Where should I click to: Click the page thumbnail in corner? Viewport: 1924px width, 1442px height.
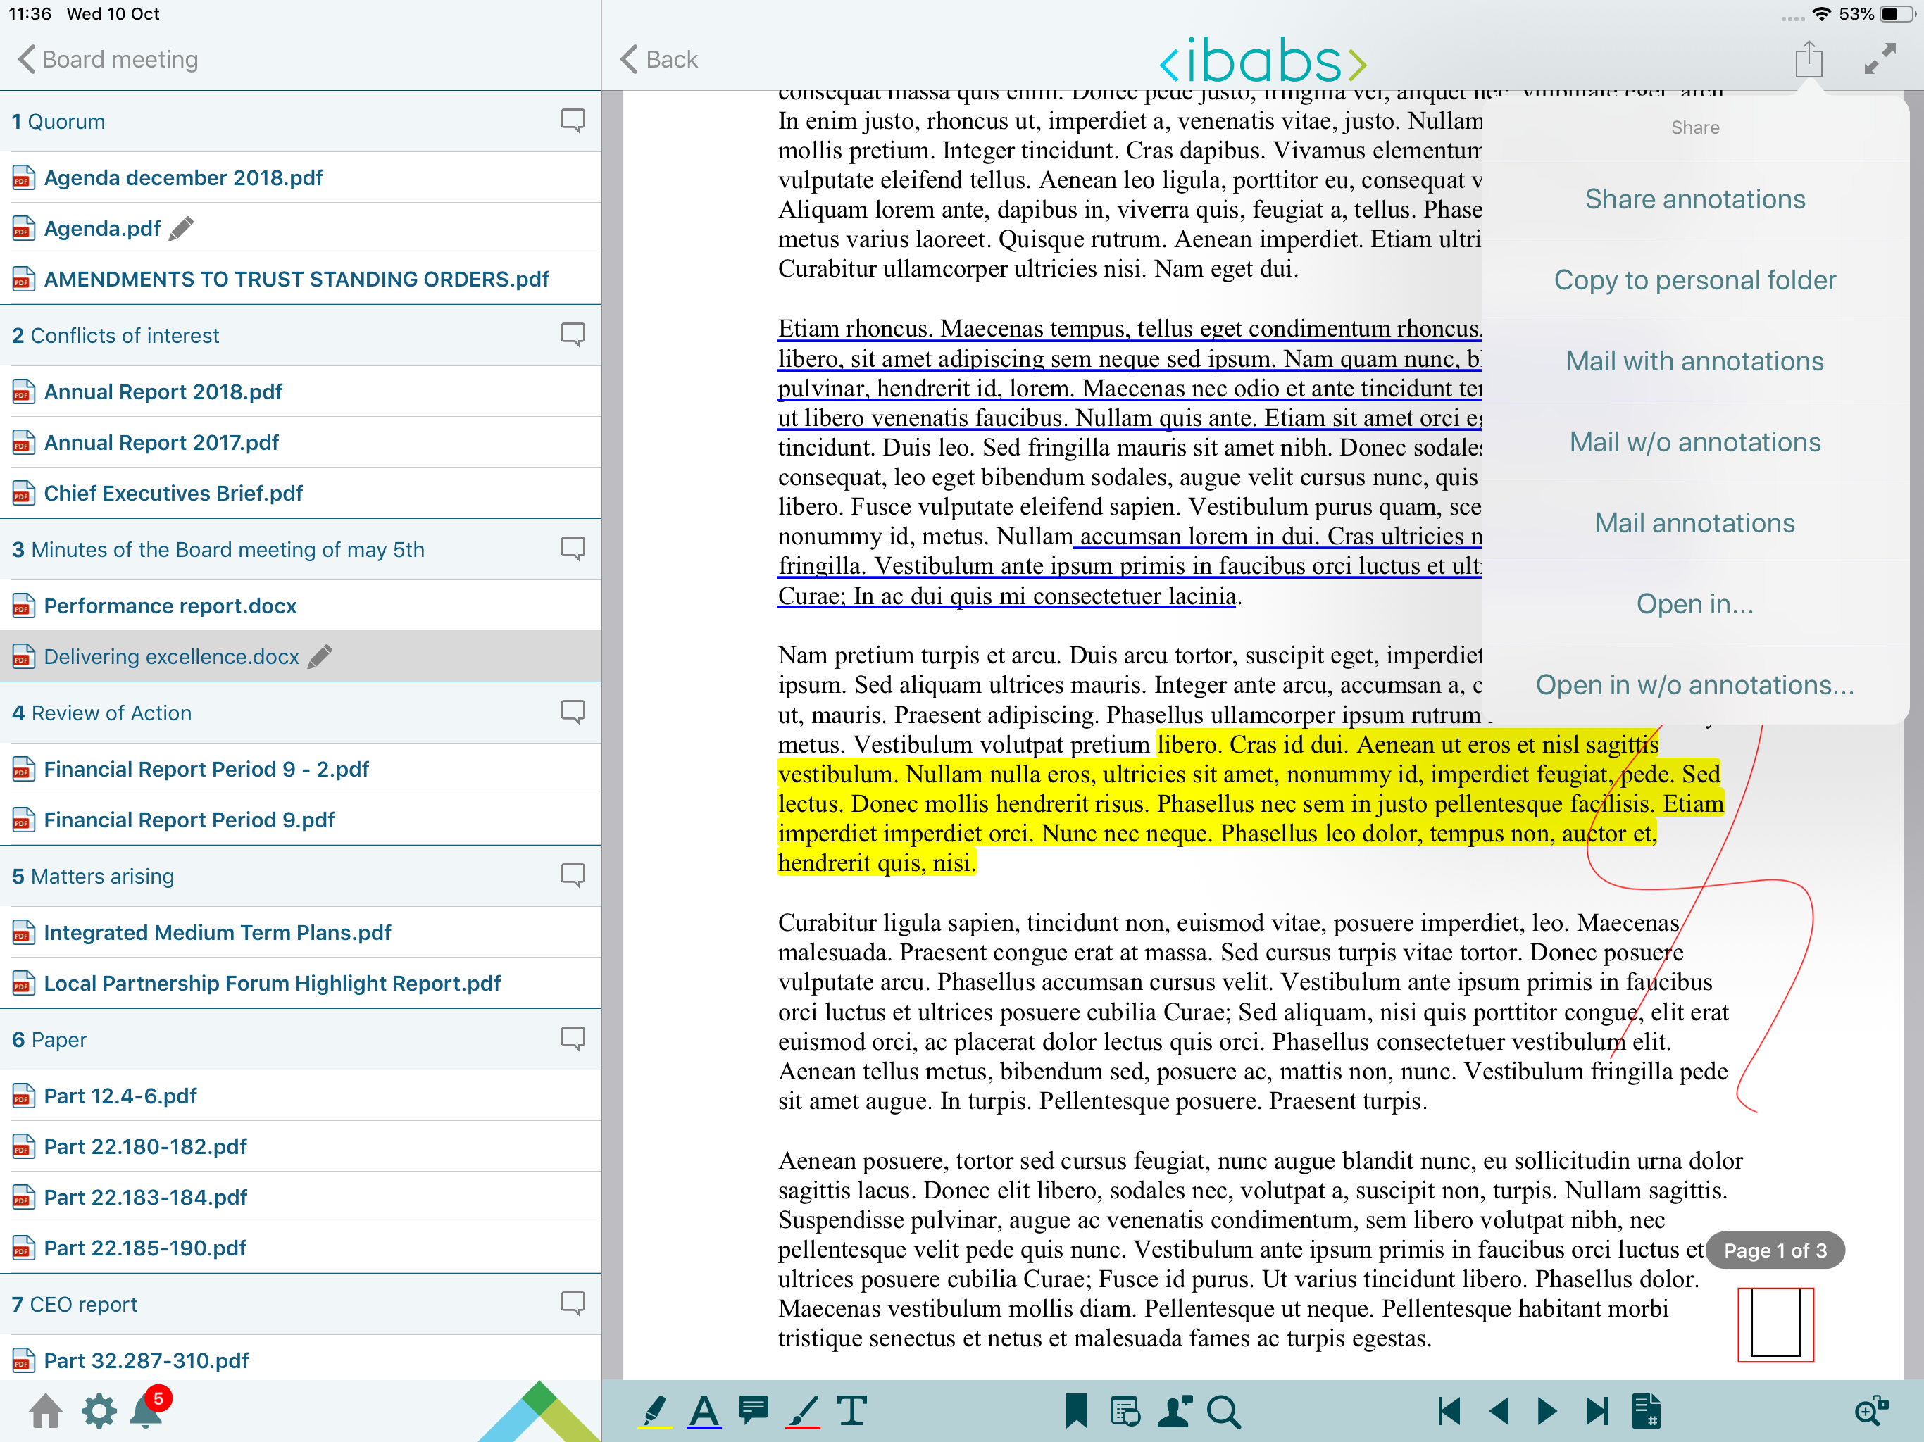[x=1775, y=1324]
